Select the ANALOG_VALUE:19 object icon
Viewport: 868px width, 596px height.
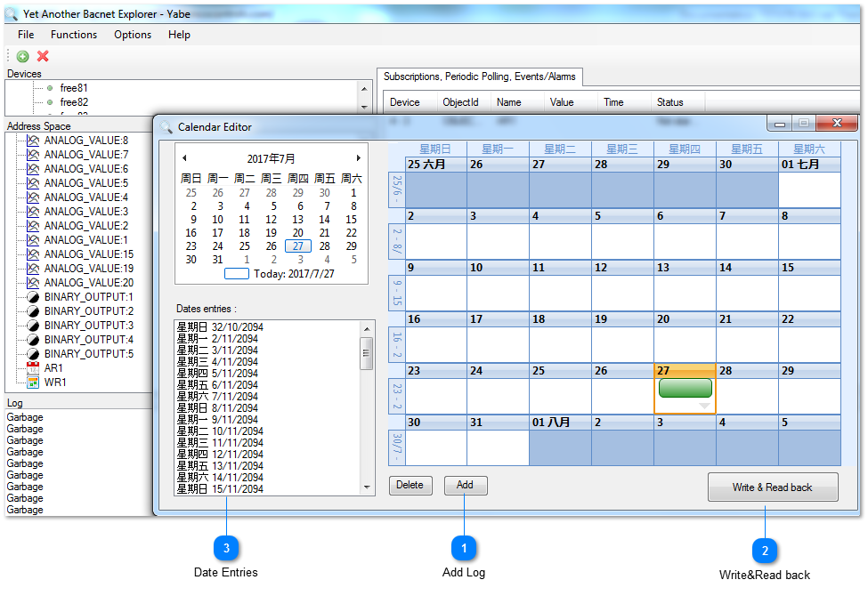(x=33, y=269)
